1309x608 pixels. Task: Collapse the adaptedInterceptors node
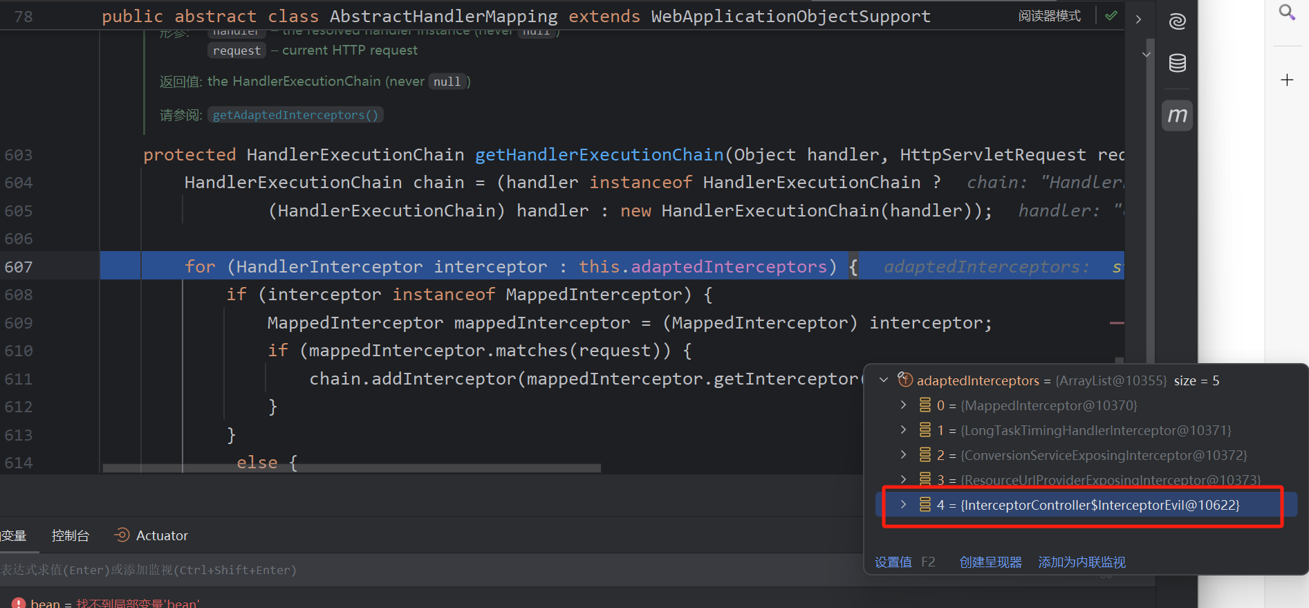884,380
